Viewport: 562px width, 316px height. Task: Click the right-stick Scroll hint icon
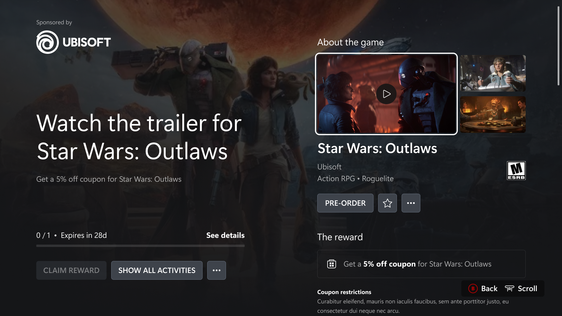pos(509,288)
